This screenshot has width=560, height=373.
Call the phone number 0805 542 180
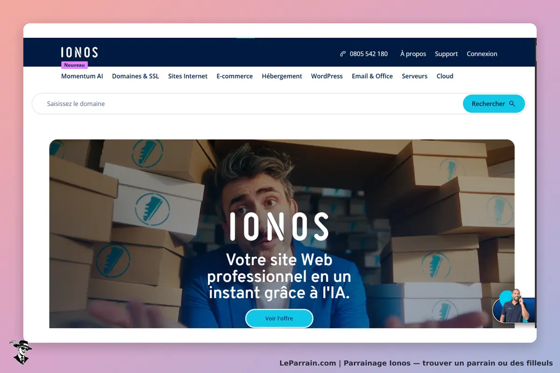click(x=369, y=54)
